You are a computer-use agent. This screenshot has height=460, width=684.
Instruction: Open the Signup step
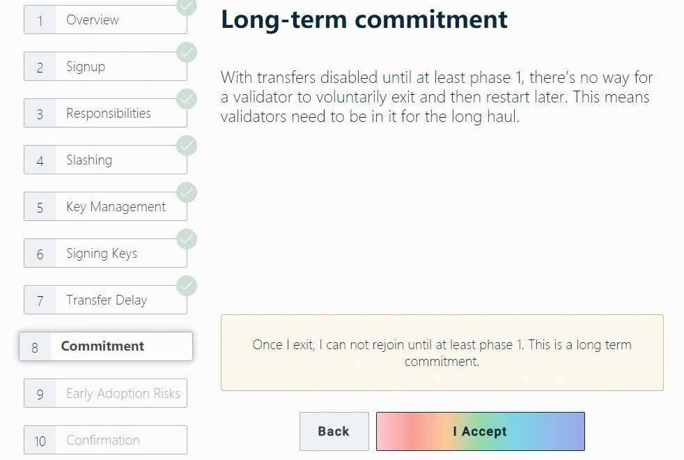point(105,68)
